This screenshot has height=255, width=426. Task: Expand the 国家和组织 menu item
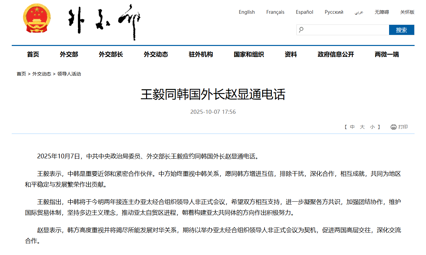(249, 54)
